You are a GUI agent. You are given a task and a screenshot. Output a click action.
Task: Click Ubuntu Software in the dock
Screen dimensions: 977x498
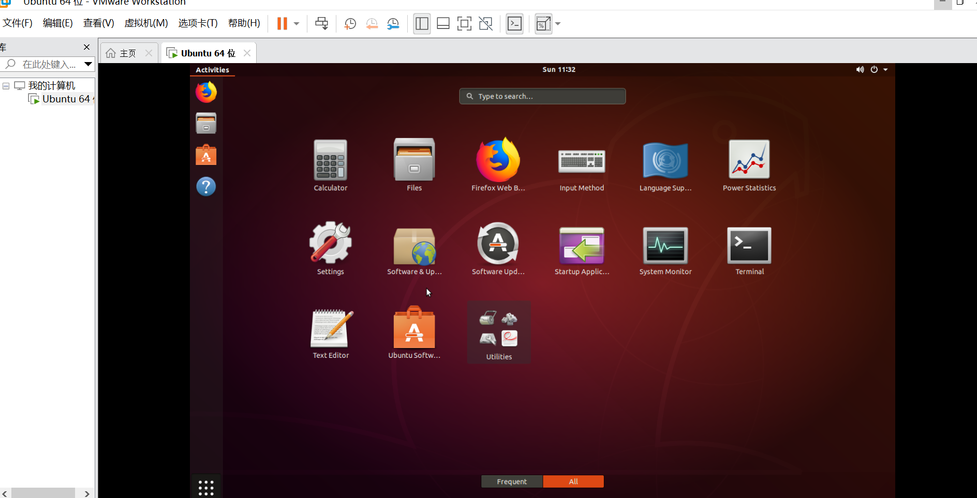click(206, 155)
